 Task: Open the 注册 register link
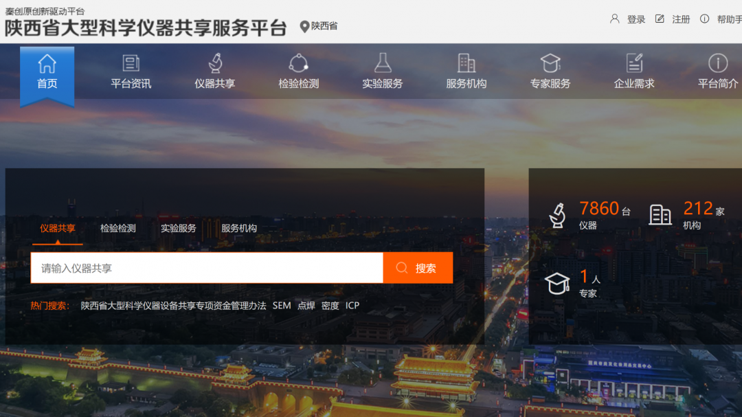pos(680,19)
